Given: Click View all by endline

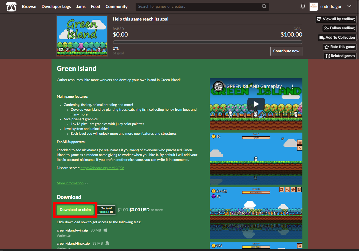Looking at the screenshot, I should [336, 19].
